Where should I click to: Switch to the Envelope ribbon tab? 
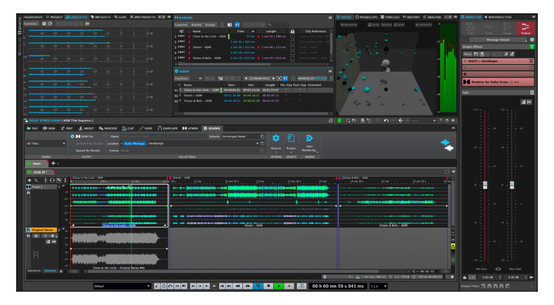(168, 128)
